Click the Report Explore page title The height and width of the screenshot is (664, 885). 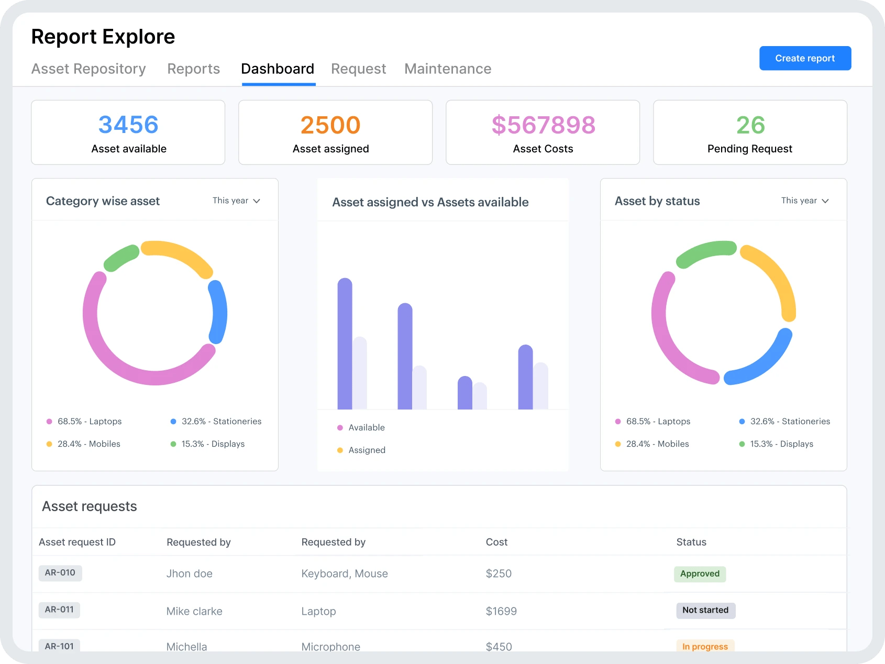(x=103, y=37)
